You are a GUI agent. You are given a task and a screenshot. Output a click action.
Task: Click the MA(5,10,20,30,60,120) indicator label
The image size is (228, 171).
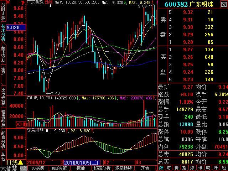point(77,2)
